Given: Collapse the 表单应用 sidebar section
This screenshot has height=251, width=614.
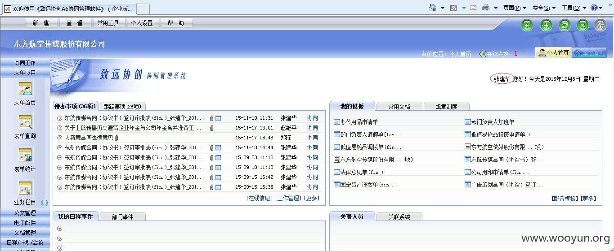Looking at the screenshot, I should [25, 73].
